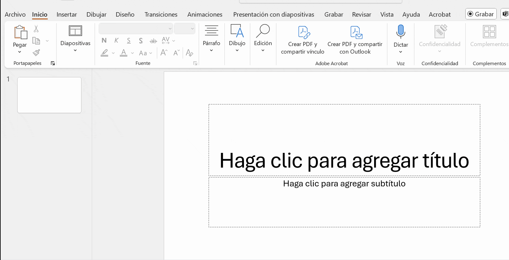Click the clear formatting icon
Screen dimensions: 509x260
[x=189, y=53]
